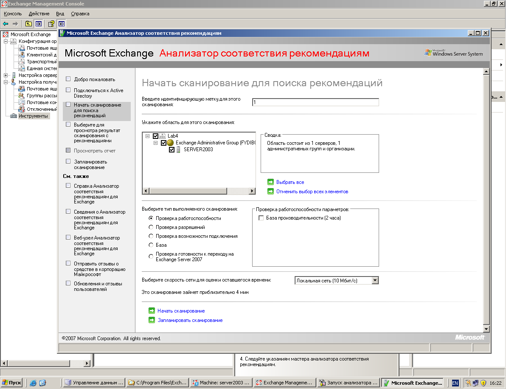Select Проверка разрешений radio button
The width and height of the screenshot is (506, 389).
[x=151, y=227]
